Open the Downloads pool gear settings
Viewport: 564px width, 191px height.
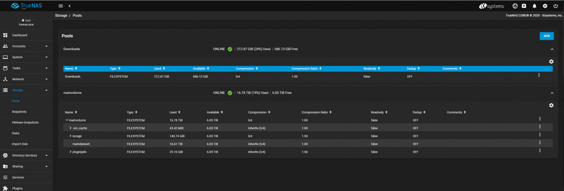click(551, 62)
